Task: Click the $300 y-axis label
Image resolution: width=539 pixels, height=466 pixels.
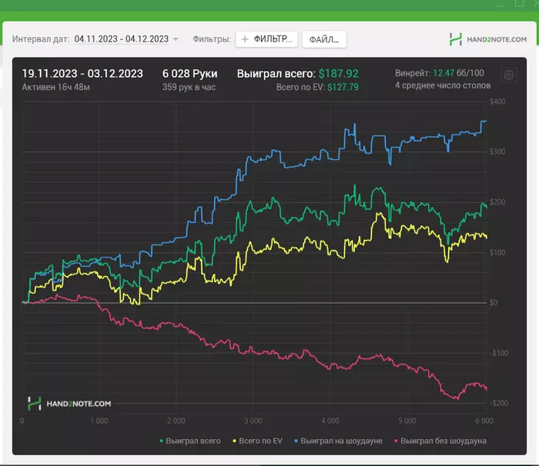Action: [497, 151]
